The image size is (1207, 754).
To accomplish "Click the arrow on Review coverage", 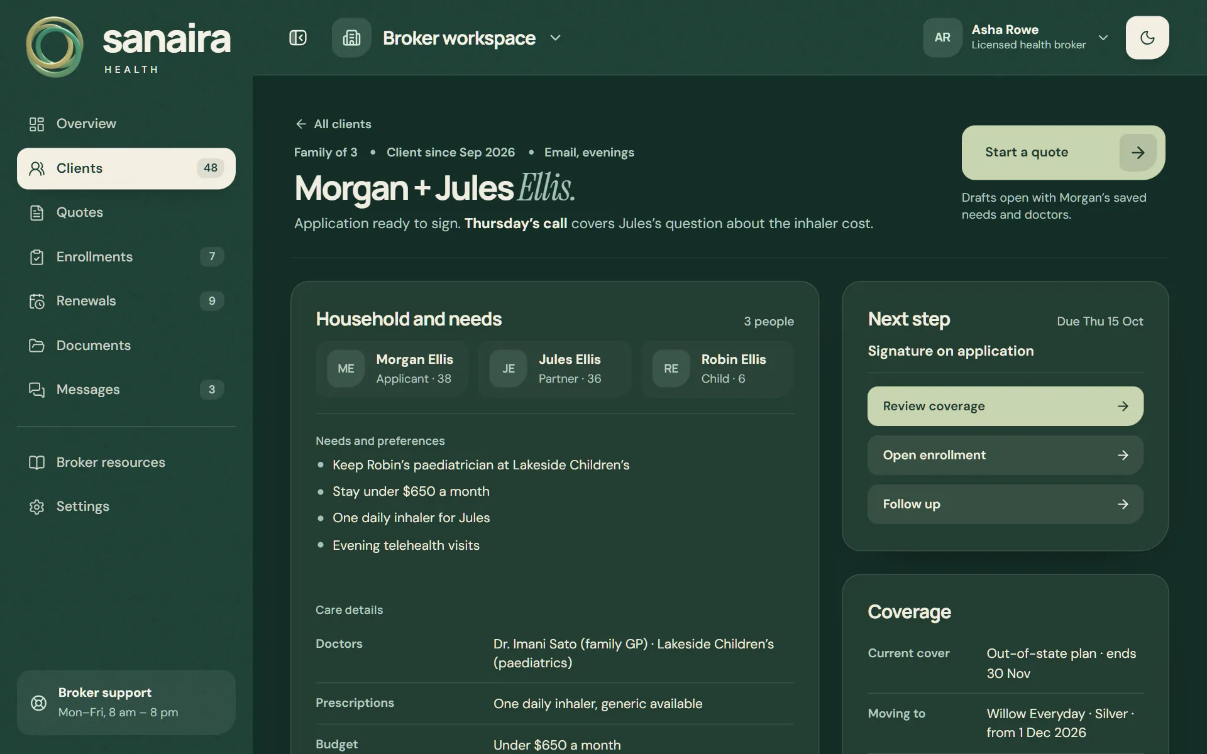I will [x=1123, y=406].
